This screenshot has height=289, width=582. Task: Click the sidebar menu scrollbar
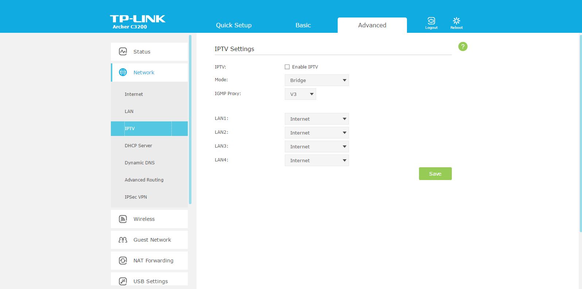click(190, 120)
